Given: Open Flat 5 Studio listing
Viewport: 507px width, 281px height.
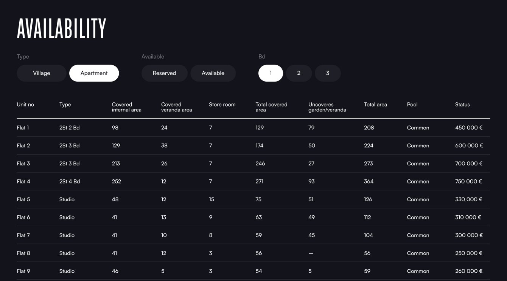Looking at the screenshot, I should pyautogui.click(x=23, y=199).
